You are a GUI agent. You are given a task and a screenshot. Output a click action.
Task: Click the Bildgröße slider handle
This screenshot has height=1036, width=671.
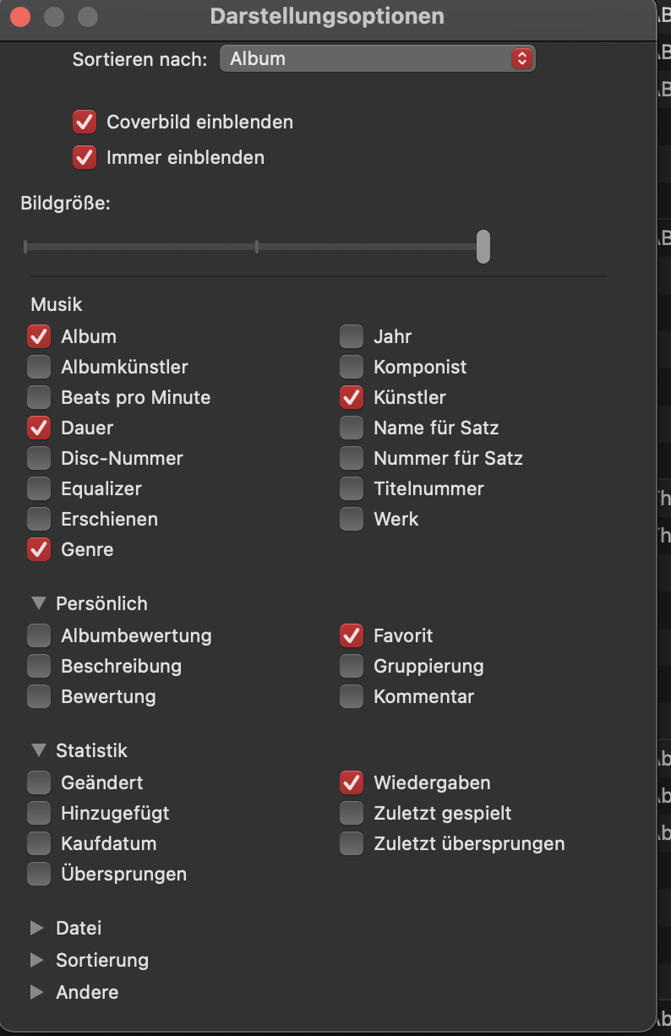tap(483, 247)
